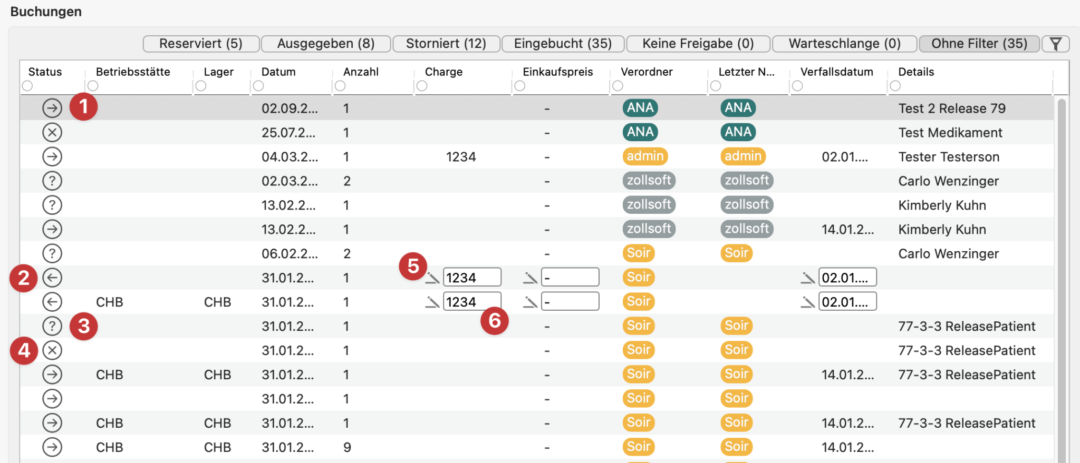Click Verfallsdatum field 02.01.... in CHB row
The height and width of the screenshot is (463, 1080).
[847, 302]
